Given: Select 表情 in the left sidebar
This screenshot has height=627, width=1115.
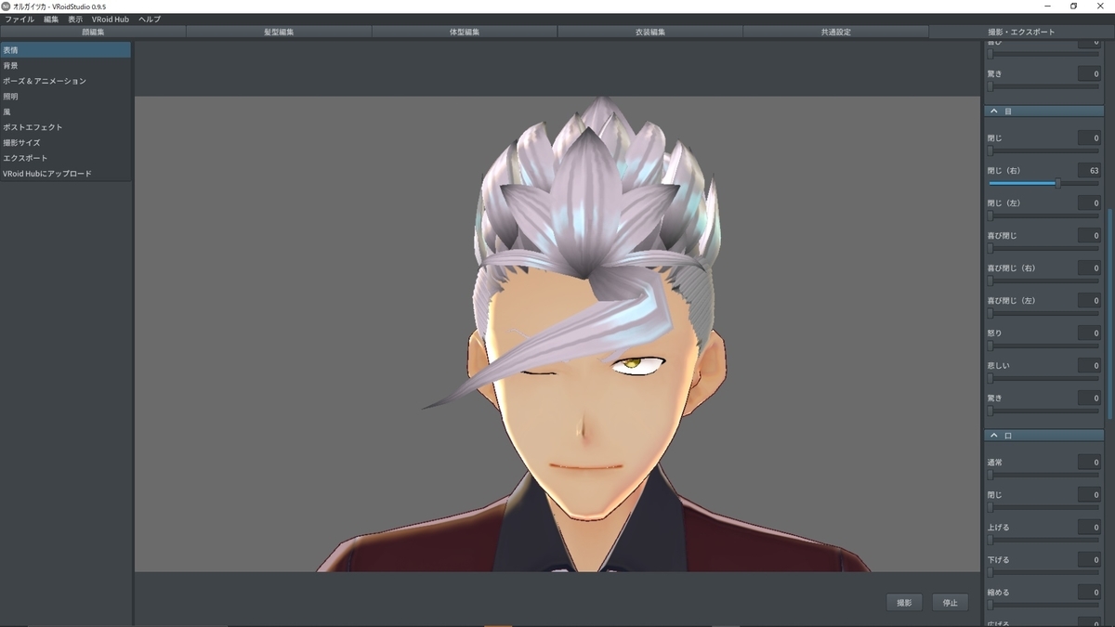Looking at the screenshot, I should tap(65, 50).
